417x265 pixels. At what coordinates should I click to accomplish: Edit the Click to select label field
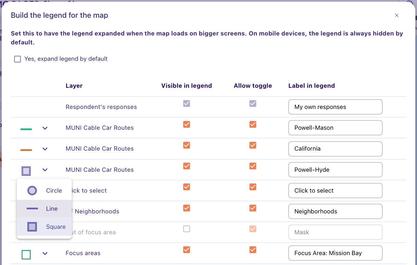[x=335, y=191]
